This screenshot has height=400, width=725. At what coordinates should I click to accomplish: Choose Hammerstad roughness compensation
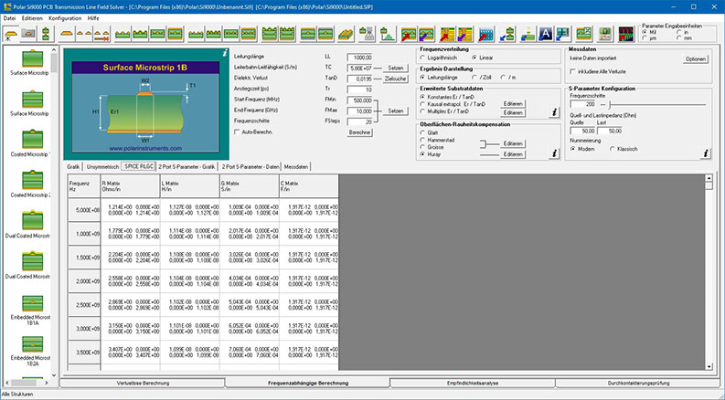click(424, 138)
